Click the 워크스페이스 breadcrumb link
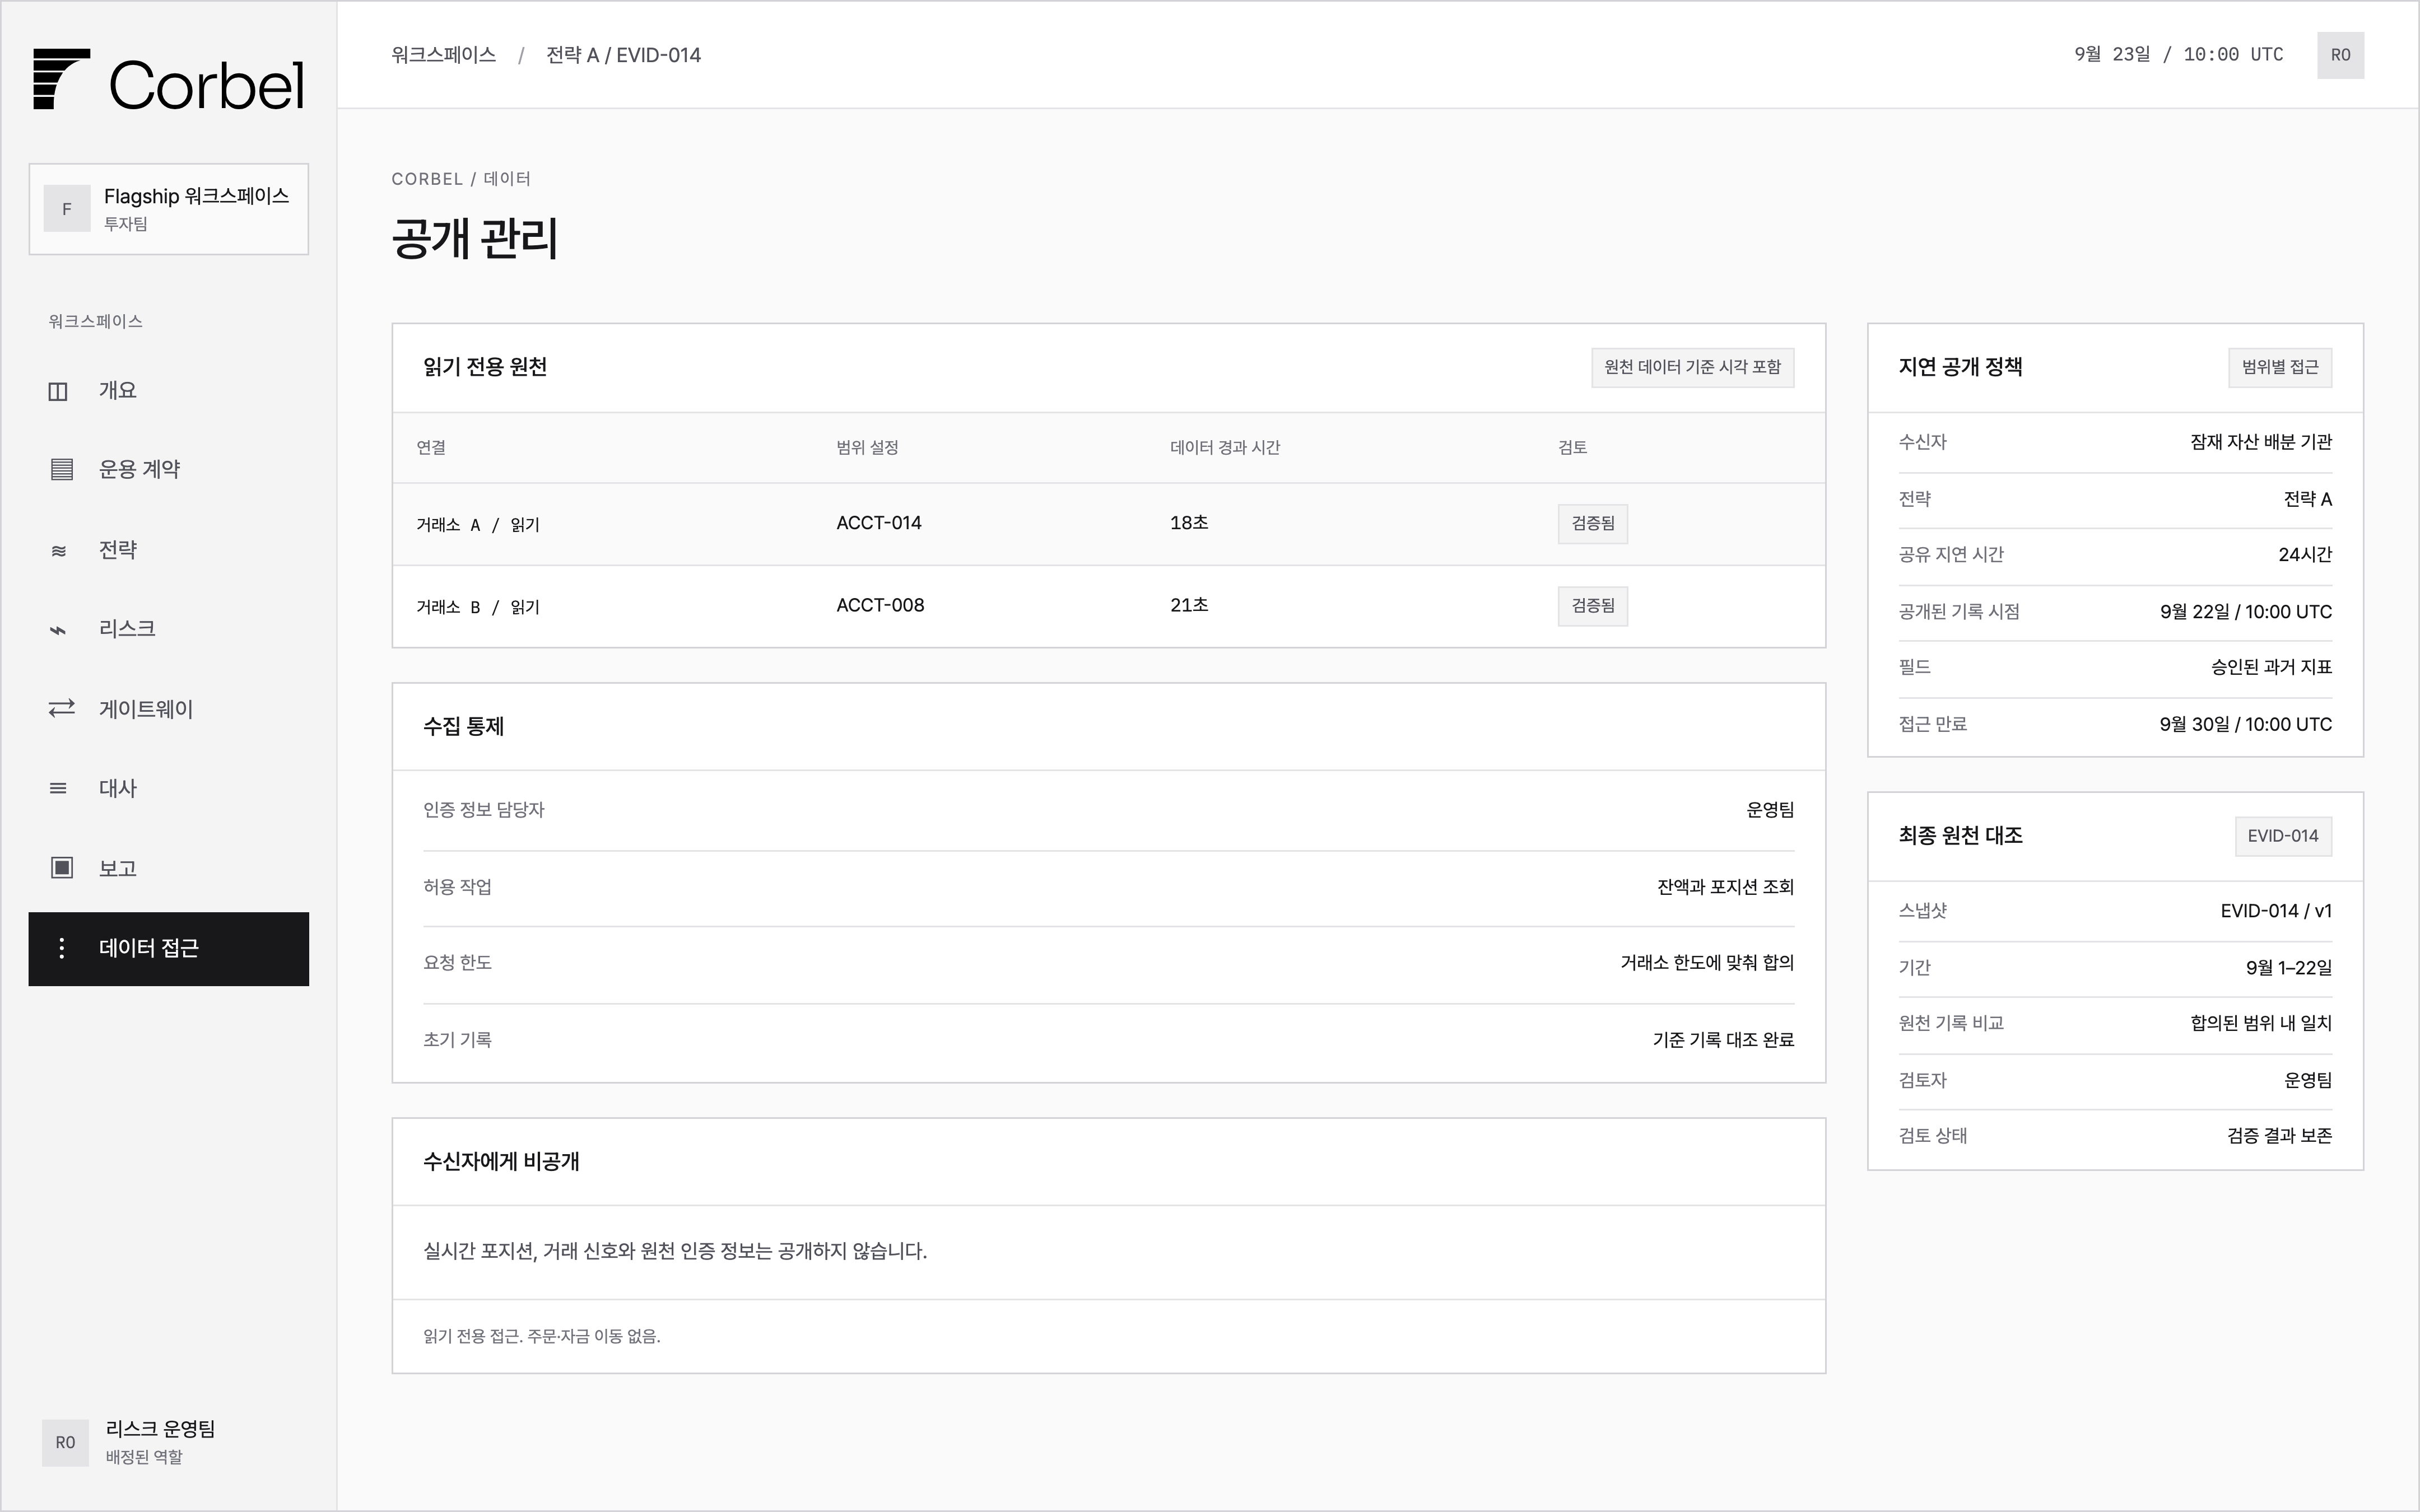Viewport: 2420px width, 1512px height. (444, 55)
